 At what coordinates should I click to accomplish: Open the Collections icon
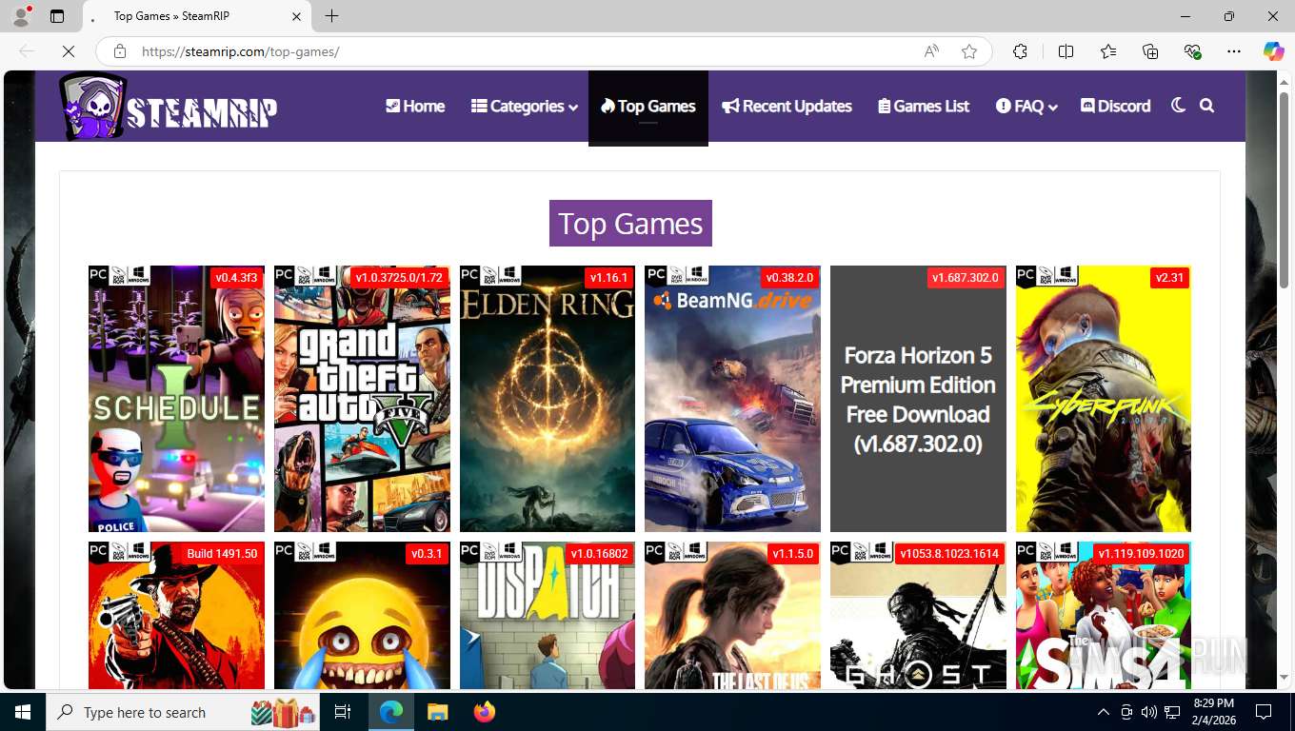(x=1150, y=51)
